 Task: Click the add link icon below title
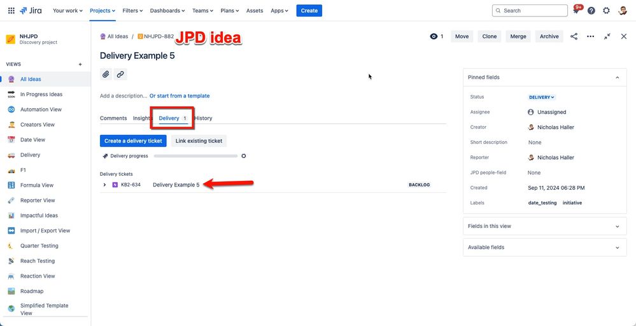[120, 74]
